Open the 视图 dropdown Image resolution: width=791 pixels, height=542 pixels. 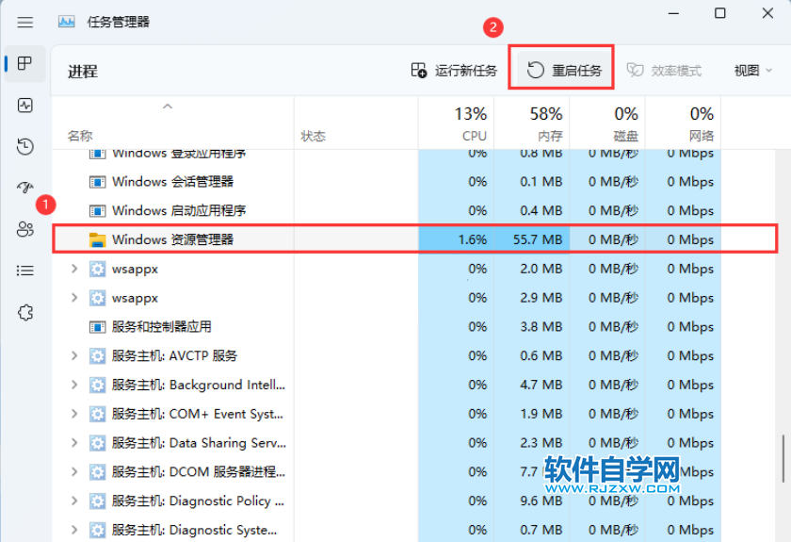[753, 70]
